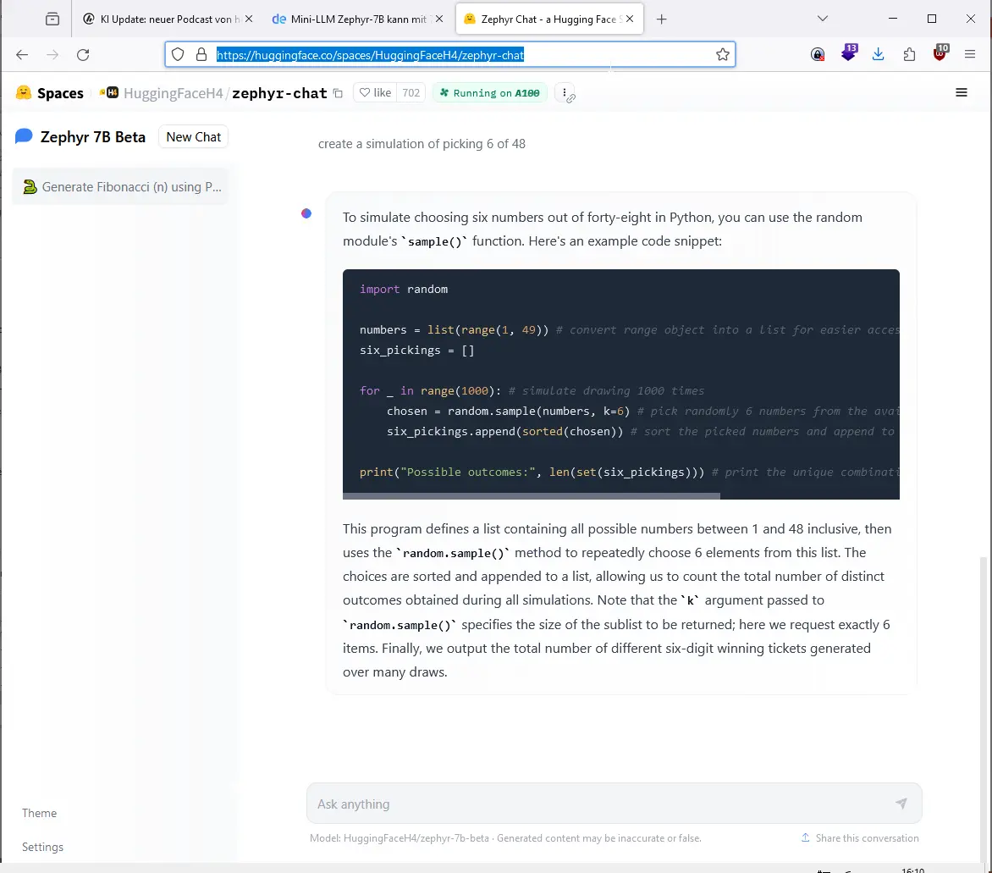The height and width of the screenshot is (873, 992).
Task: Open tracking protection shield icon
Action: point(178,54)
